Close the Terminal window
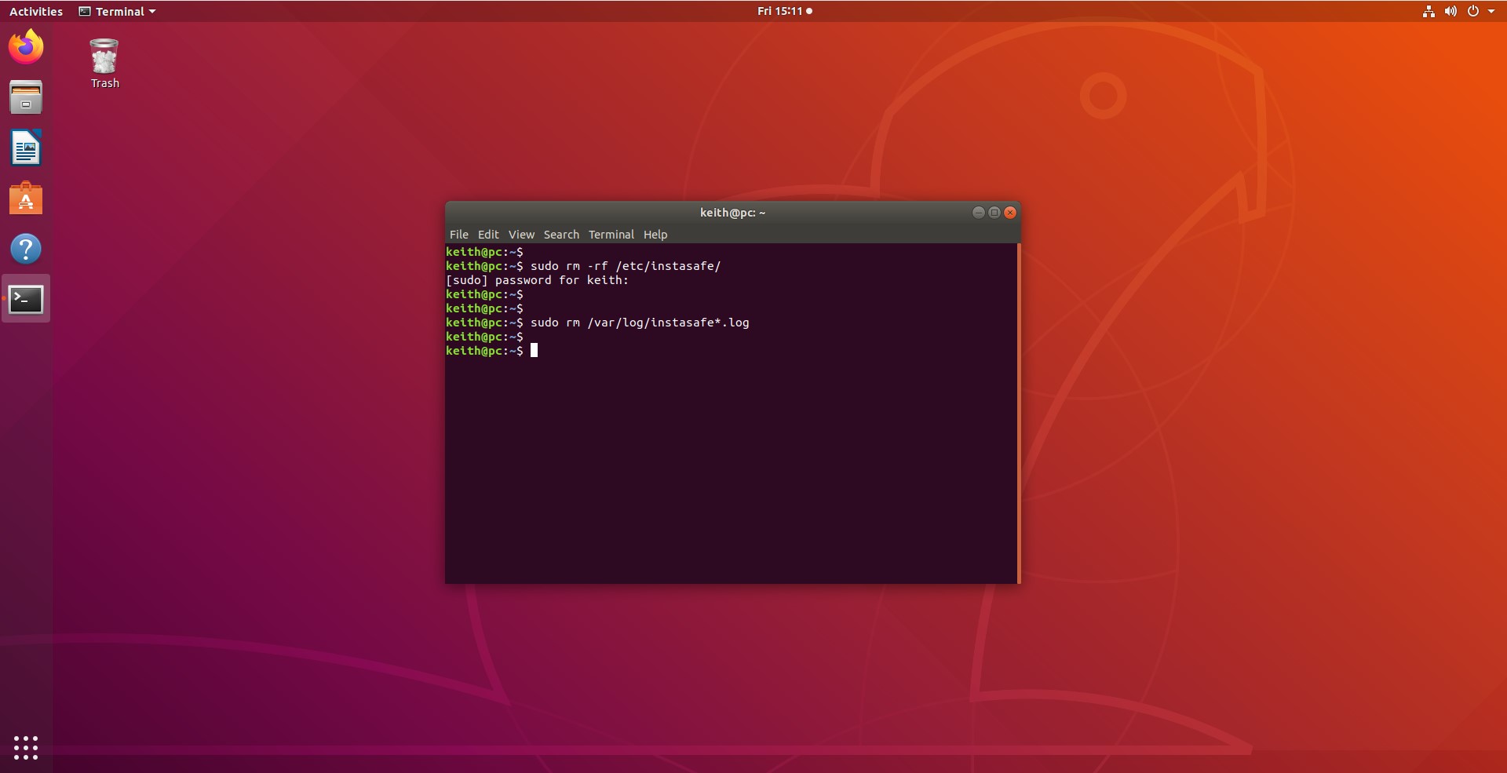1507x773 pixels. coord(1011,213)
